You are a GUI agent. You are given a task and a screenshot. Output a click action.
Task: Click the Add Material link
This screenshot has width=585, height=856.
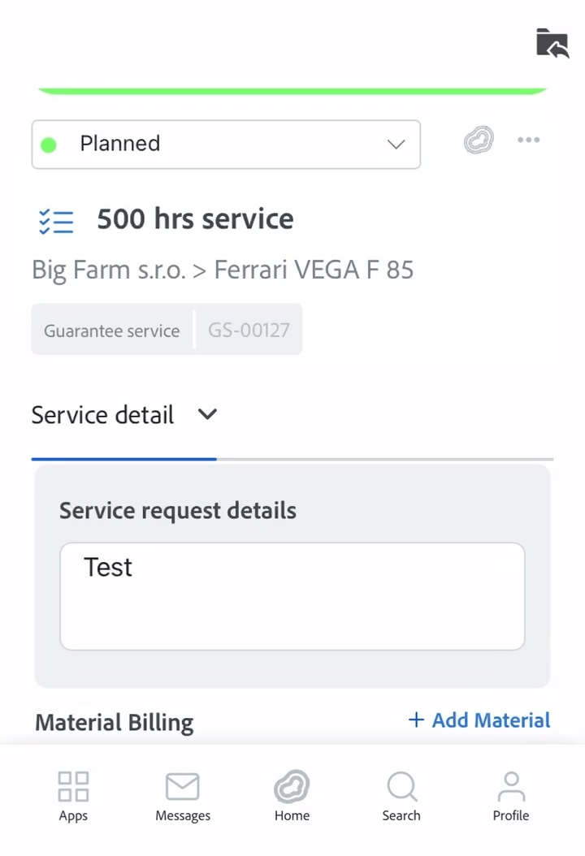479,720
